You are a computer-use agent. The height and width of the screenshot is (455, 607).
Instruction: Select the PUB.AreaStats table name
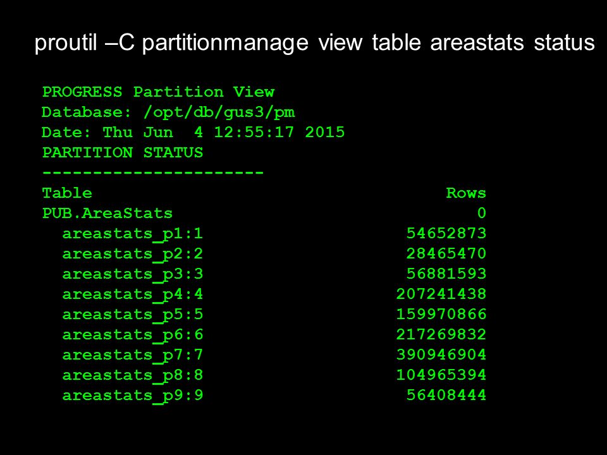click(107, 213)
